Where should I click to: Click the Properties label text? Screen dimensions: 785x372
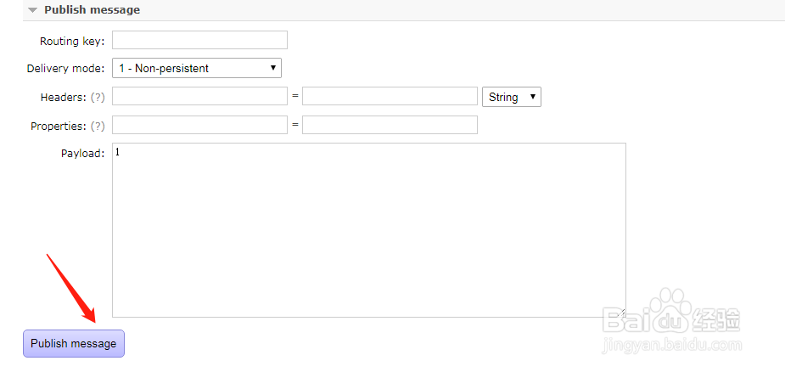pos(58,126)
